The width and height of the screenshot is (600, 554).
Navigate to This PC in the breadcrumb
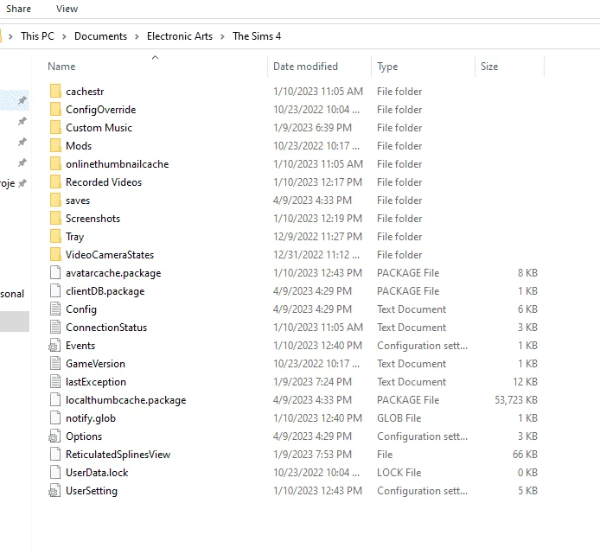point(37,36)
